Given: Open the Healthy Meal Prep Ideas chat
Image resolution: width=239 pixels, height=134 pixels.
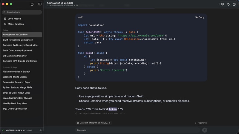Looking at the screenshot, I should pos(22,103).
